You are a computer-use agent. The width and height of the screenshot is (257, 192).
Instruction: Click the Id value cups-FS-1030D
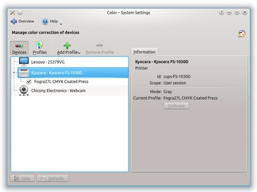coord(177,76)
